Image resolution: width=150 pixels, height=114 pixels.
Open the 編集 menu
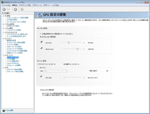pyautogui.click(x=15, y=5)
